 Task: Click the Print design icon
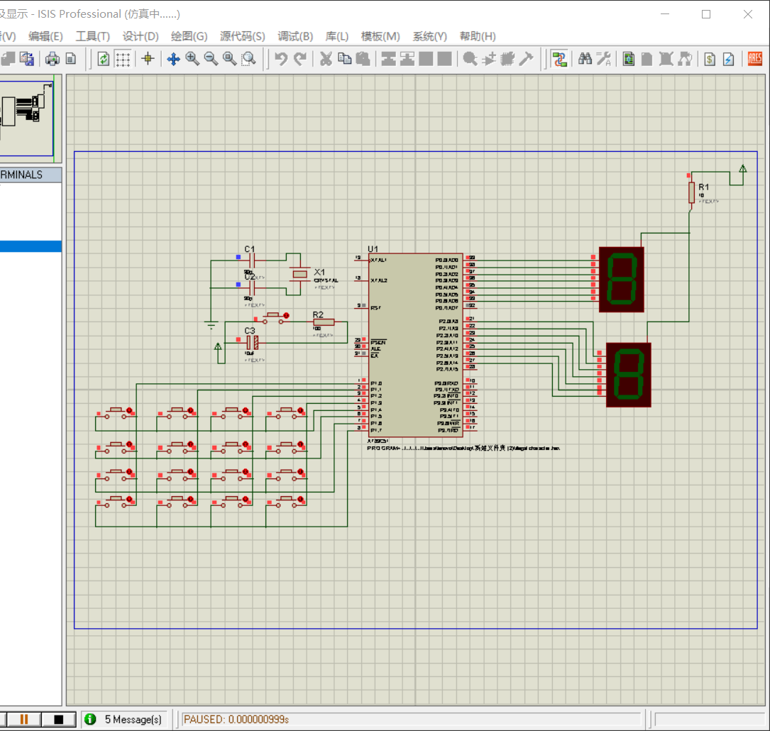(x=52, y=59)
